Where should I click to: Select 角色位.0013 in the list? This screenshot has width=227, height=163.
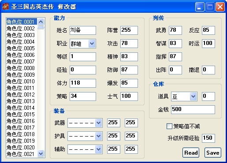coord(22,101)
